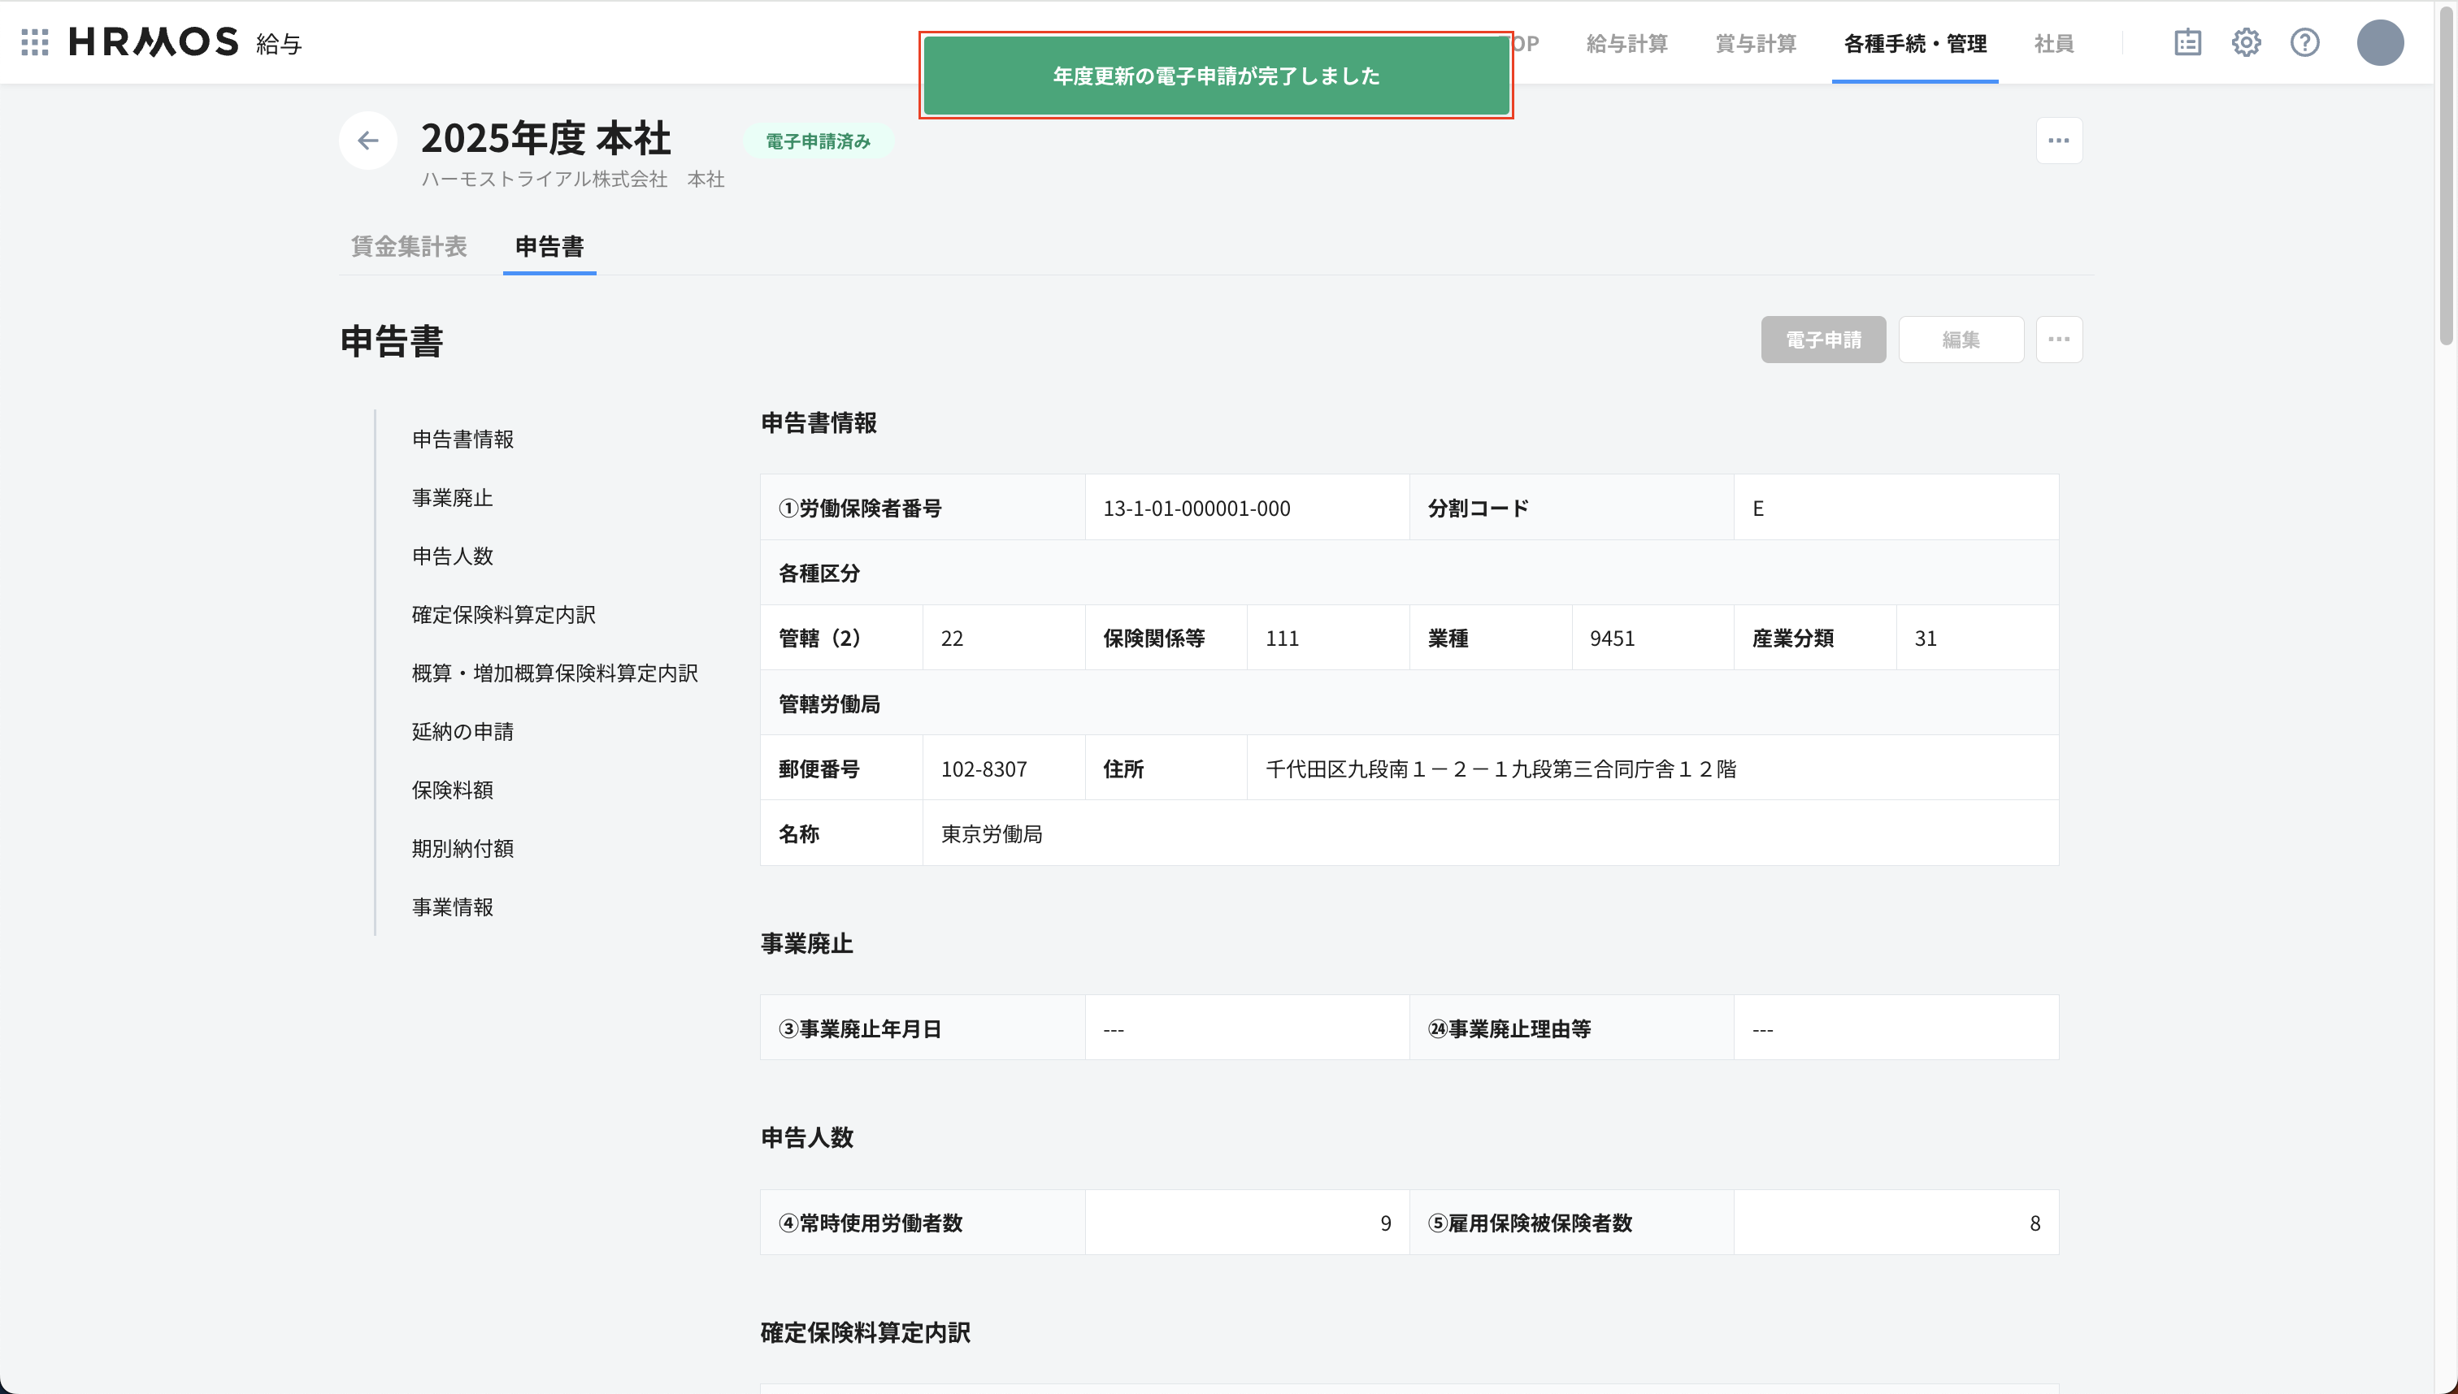Select 期別納付額 in the sidebar
Image resolution: width=2458 pixels, height=1394 pixels.
tap(463, 847)
